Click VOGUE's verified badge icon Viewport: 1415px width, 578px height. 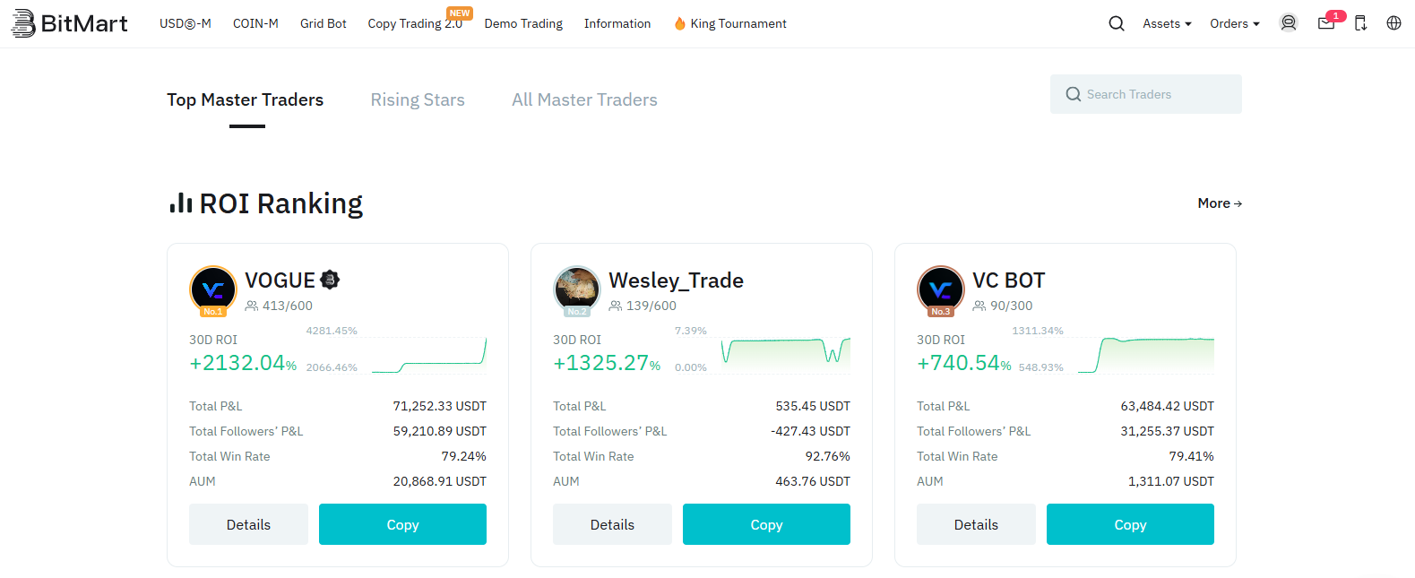click(330, 280)
